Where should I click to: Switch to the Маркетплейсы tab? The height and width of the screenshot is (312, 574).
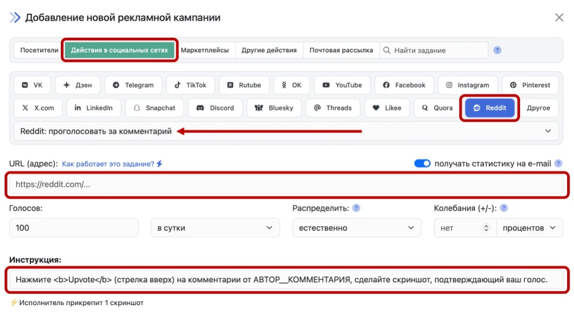click(205, 50)
